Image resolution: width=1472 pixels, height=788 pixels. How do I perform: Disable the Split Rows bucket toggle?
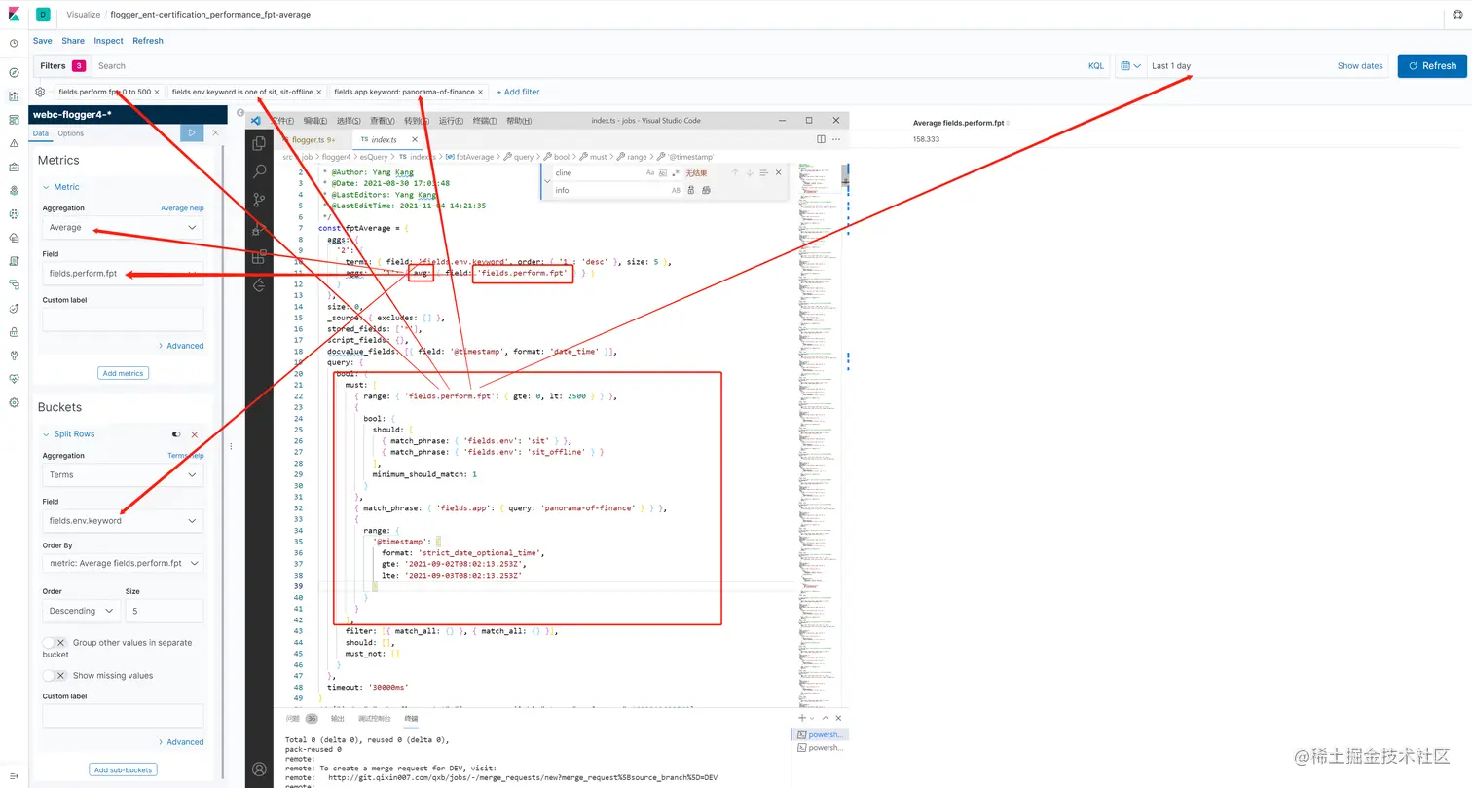click(x=176, y=434)
